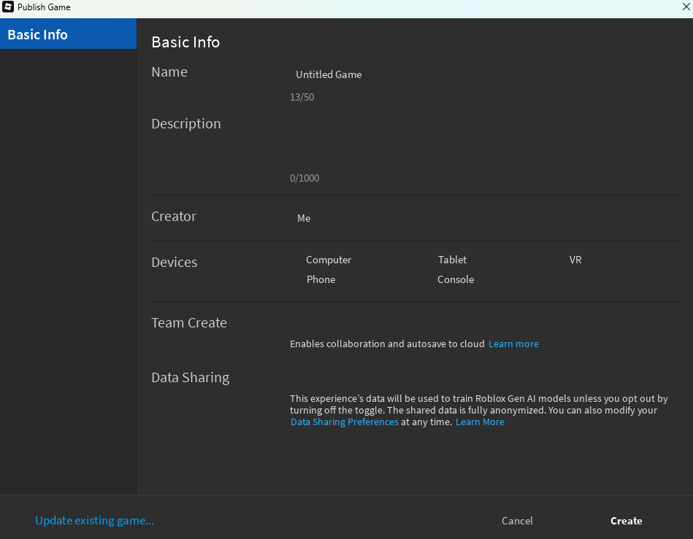Open the Data Sharing Preferences link

(344, 422)
